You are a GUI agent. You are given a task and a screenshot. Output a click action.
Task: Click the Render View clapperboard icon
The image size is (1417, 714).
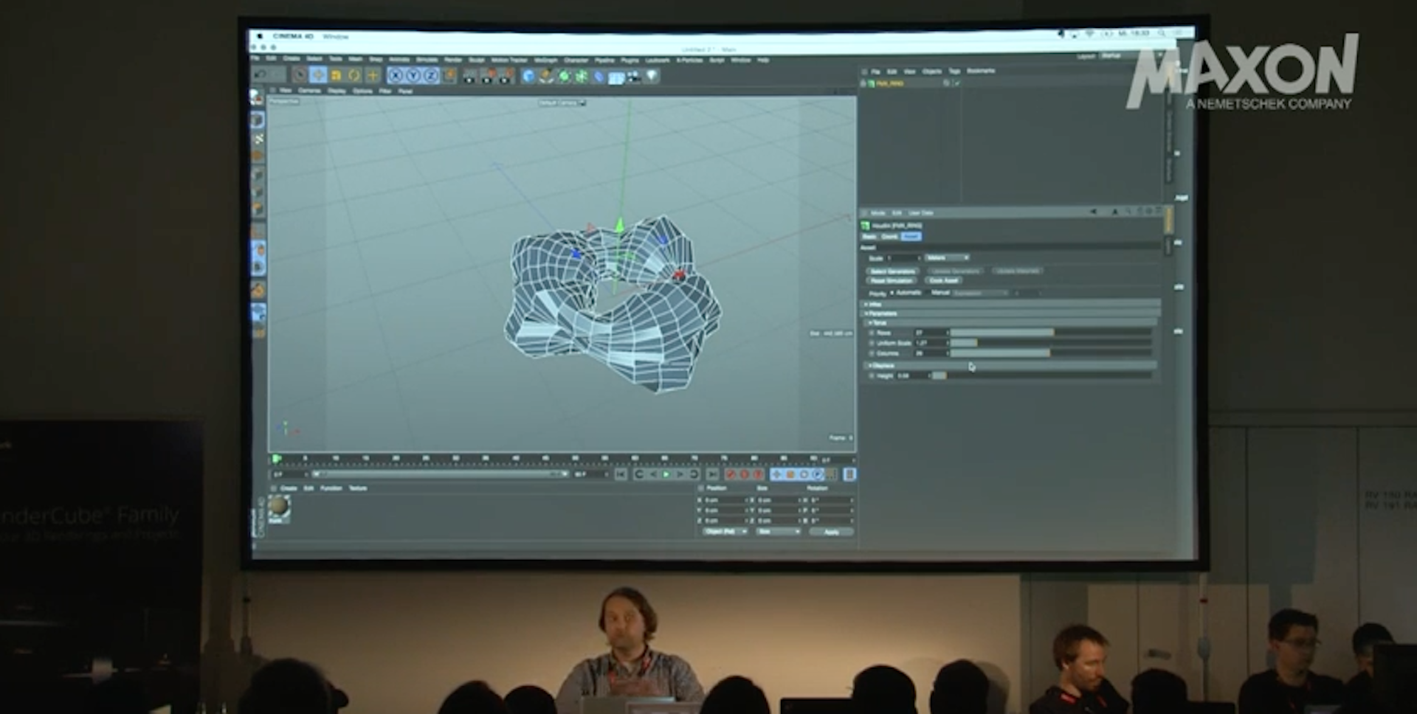[470, 75]
